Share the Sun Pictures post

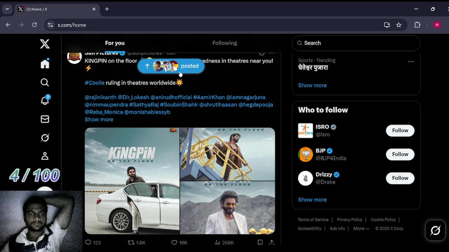272,242
